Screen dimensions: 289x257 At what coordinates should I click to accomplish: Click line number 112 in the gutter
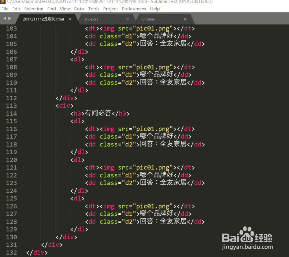tap(12, 98)
